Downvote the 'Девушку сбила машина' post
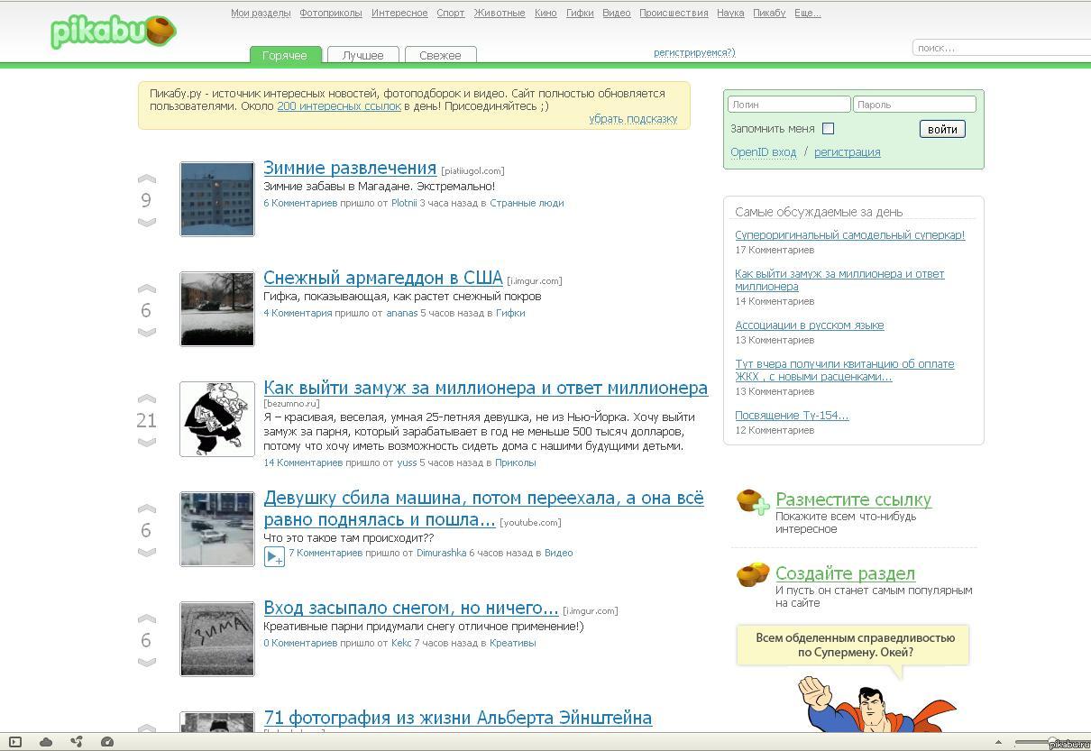 147,552
